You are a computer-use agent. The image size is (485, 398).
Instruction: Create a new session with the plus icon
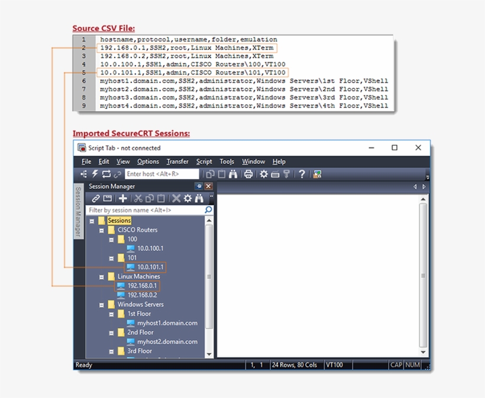(121, 198)
